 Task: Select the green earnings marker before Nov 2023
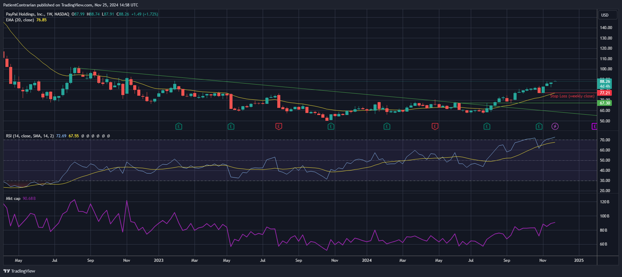(x=331, y=126)
